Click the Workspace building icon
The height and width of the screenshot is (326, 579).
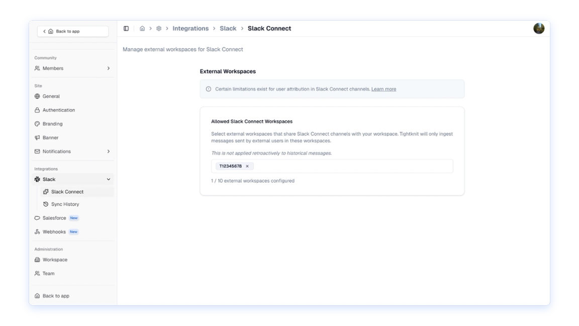point(37,260)
